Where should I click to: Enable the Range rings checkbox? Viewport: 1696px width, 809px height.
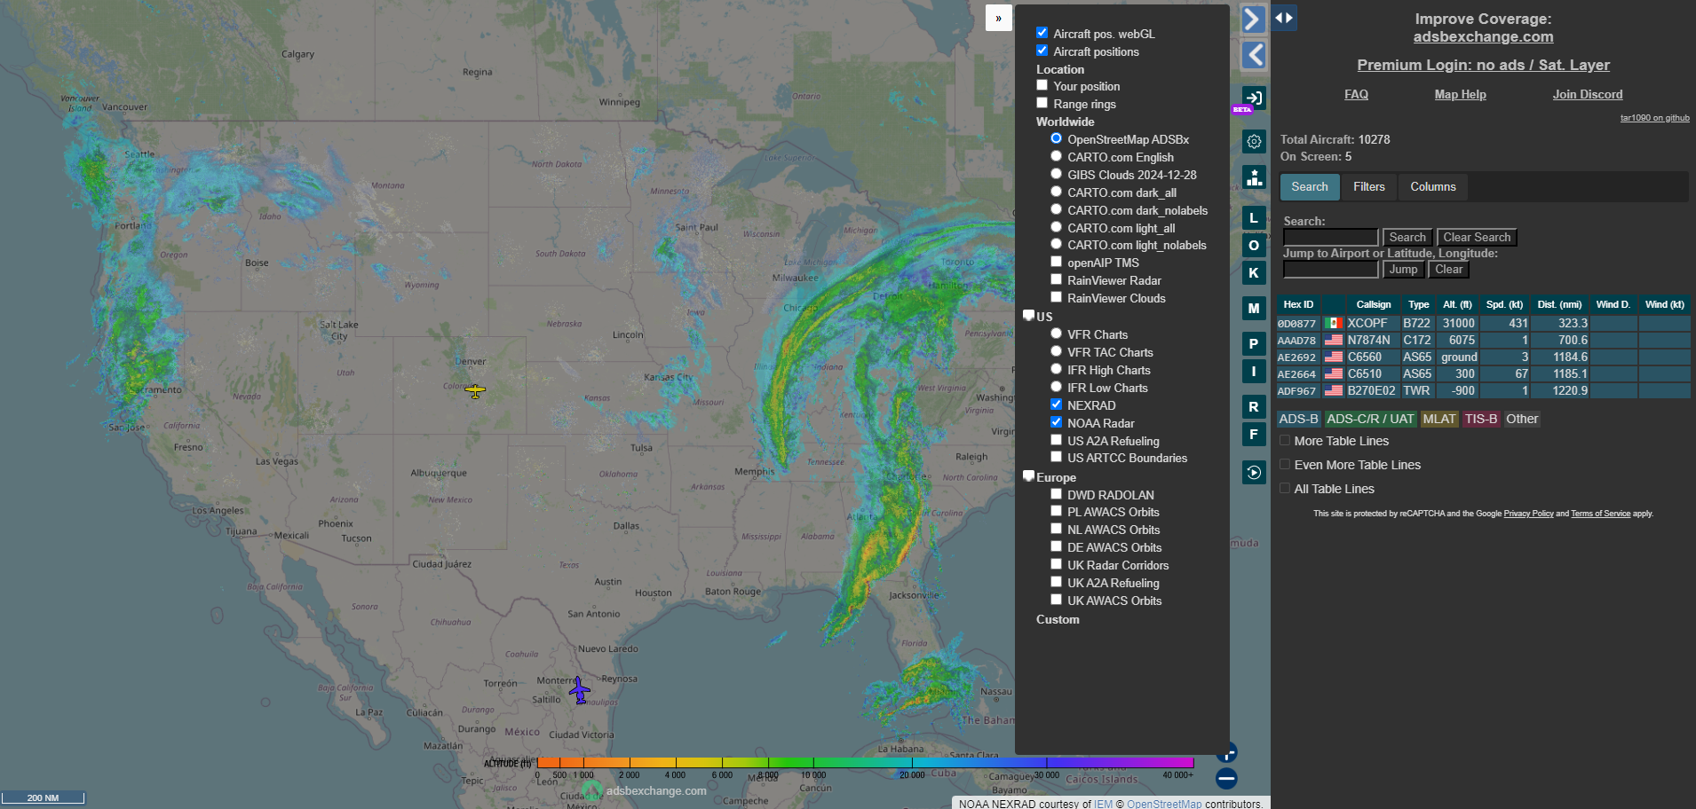point(1042,103)
